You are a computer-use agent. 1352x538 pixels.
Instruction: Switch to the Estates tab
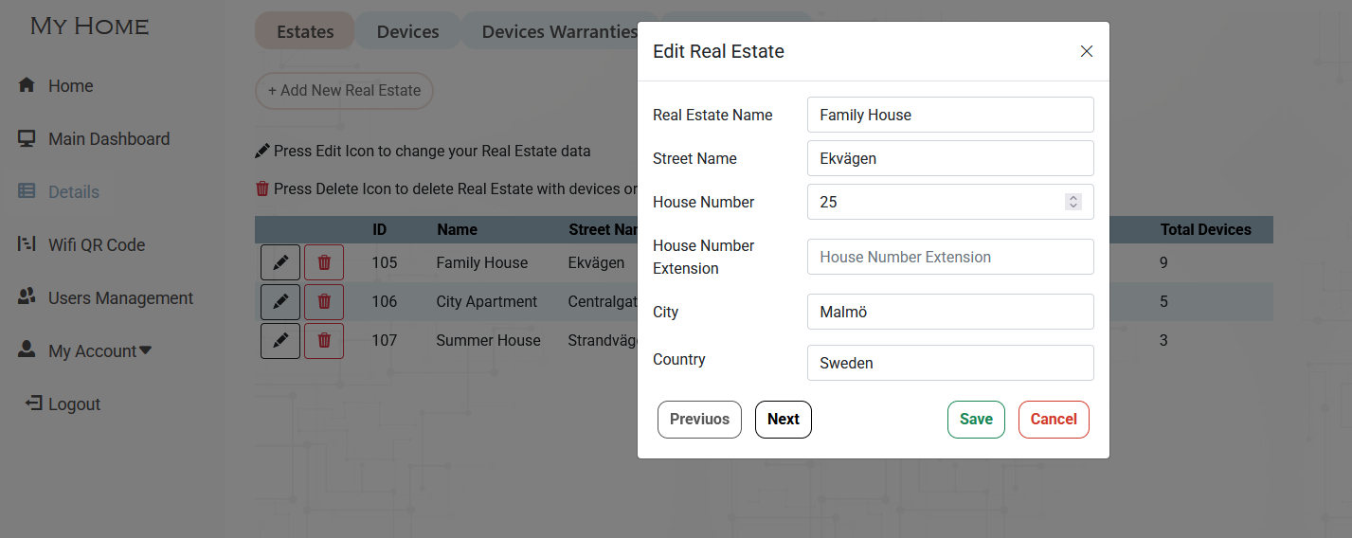(x=305, y=31)
